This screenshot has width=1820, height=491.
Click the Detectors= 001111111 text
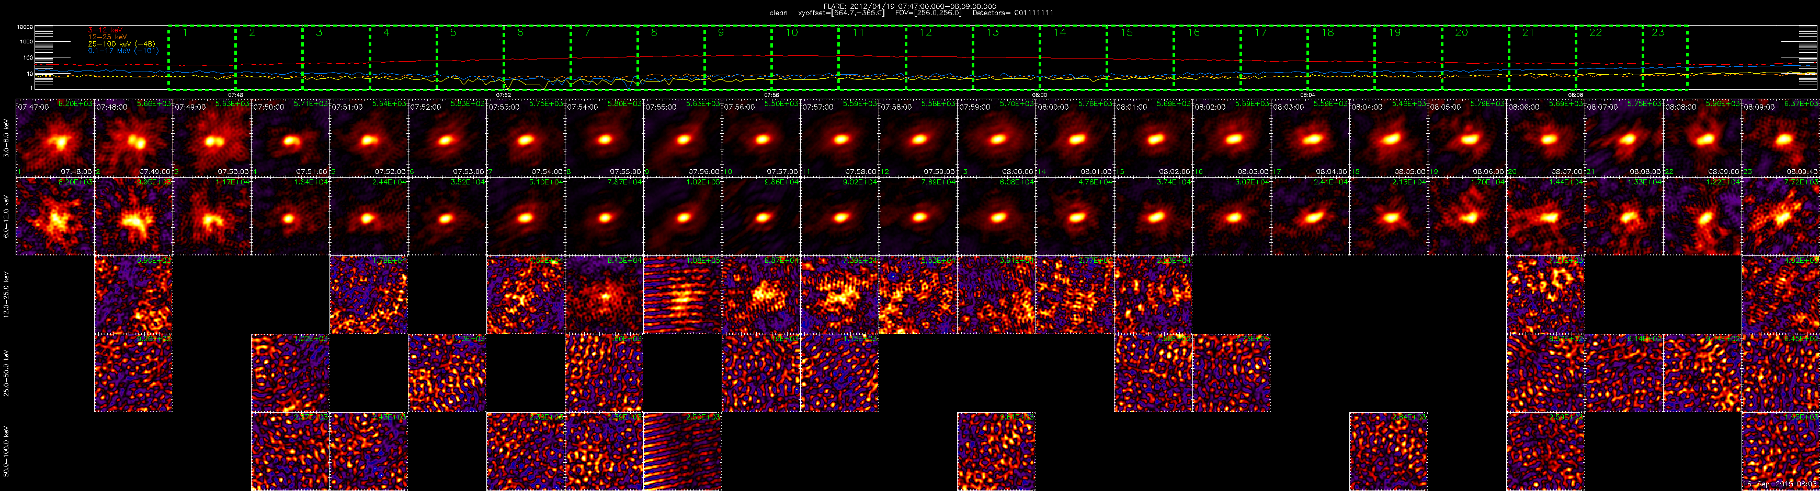click(1013, 14)
